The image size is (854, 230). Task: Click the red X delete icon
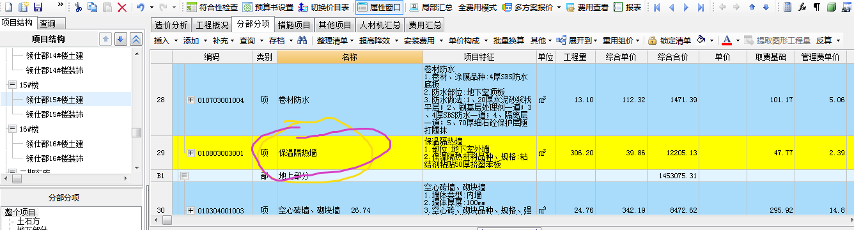coord(122,8)
